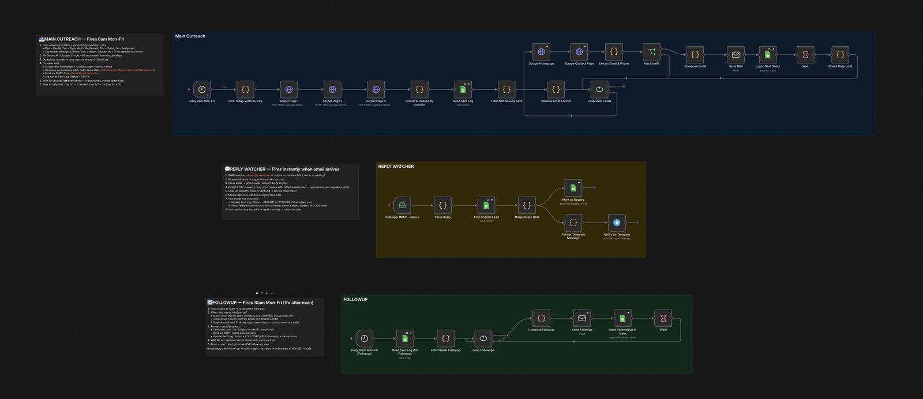Add a node after Mark as Replied output
Screen dimensions: 923x399
tap(594, 188)
